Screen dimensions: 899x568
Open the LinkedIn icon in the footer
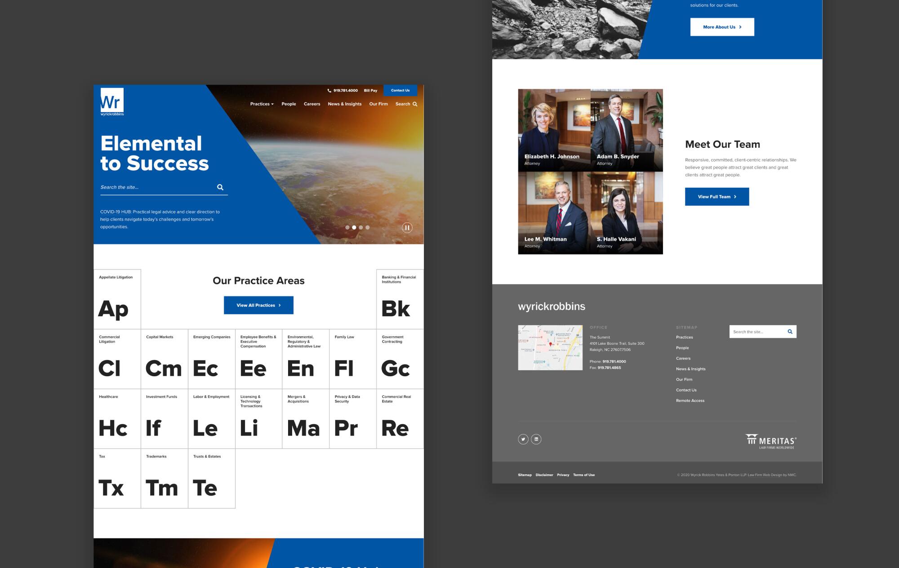(536, 439)
